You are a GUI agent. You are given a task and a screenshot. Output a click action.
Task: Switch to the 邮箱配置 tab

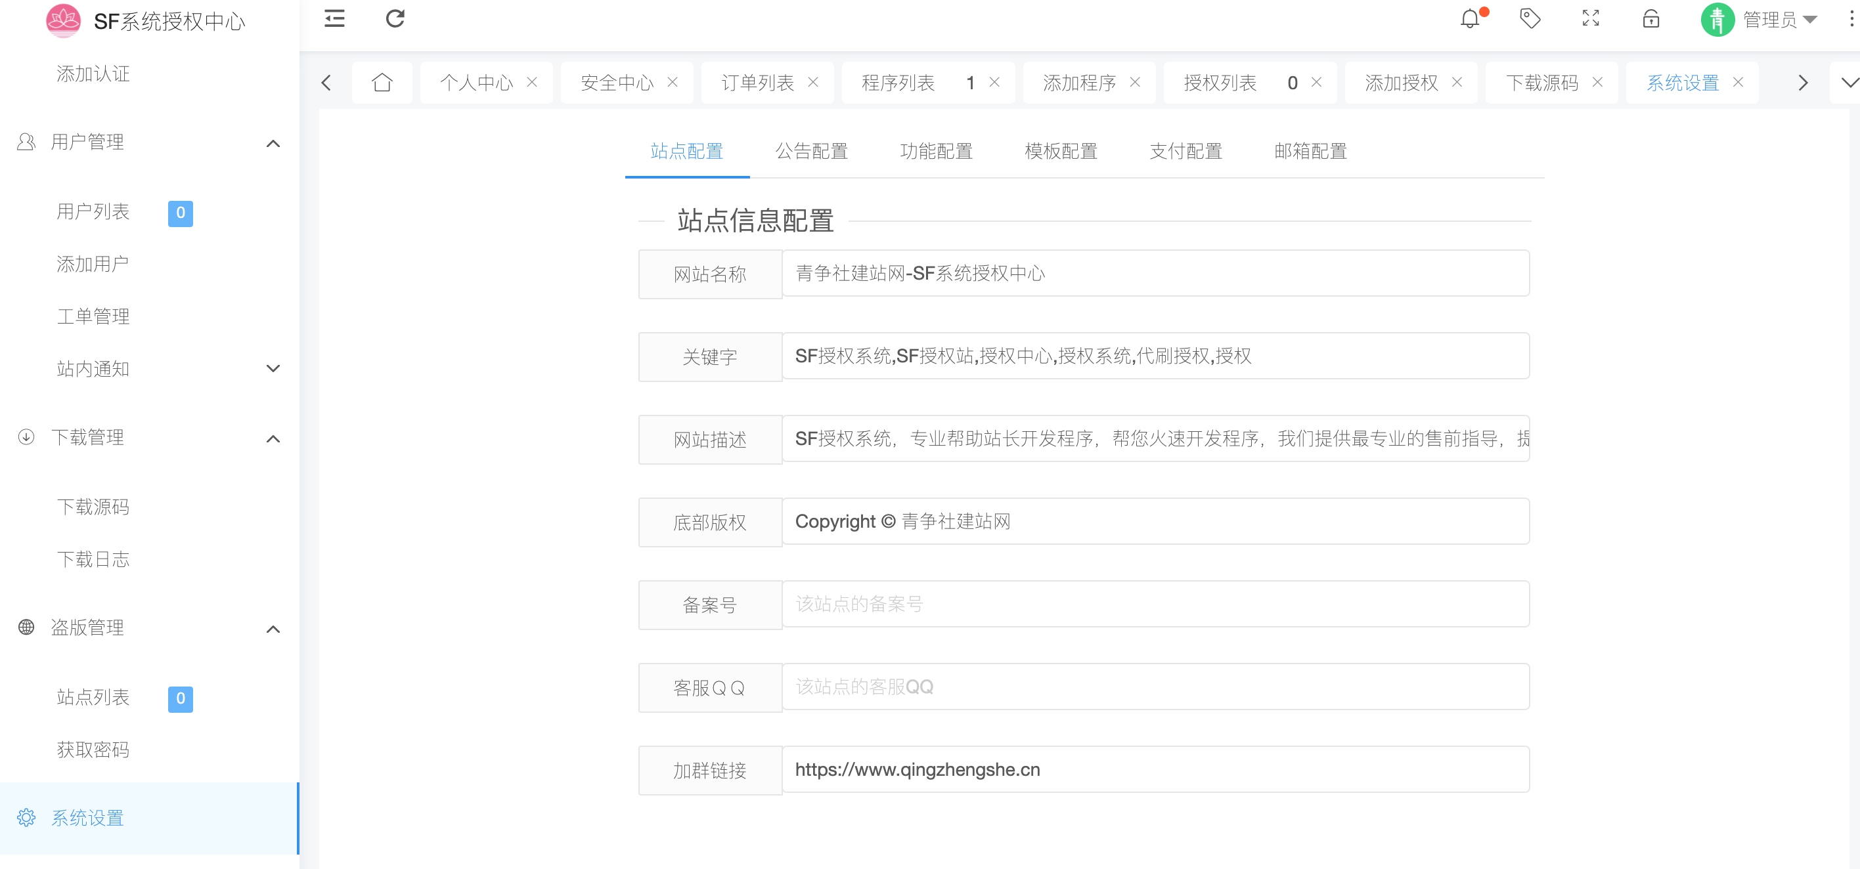[1310, 151]
